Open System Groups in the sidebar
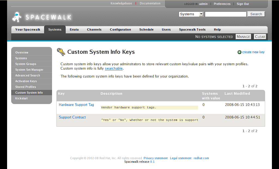279x169 pixels. coord(32,64)
